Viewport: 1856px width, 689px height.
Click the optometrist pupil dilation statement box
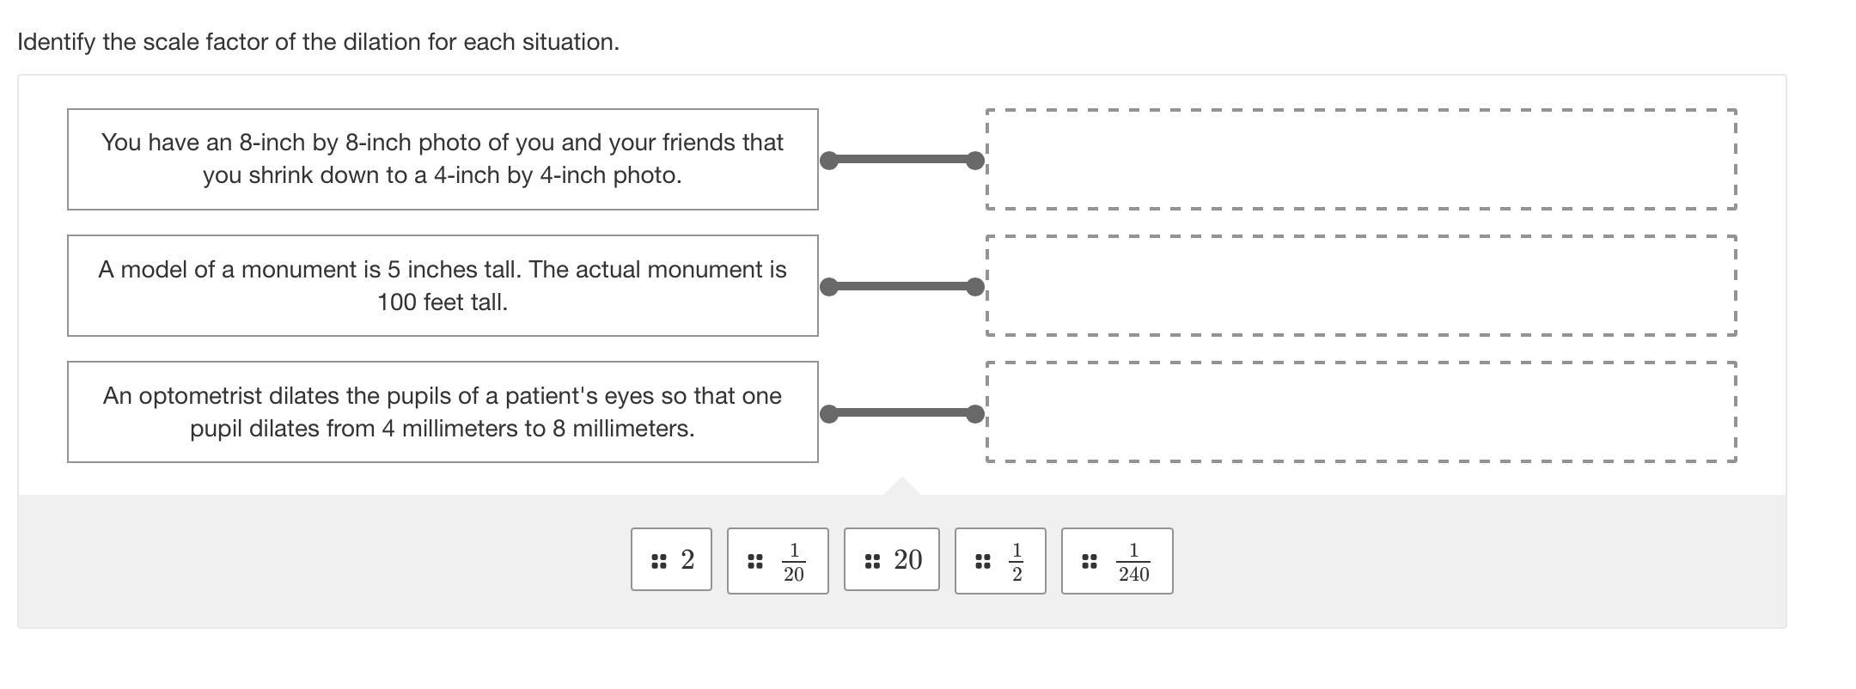click(443, 412)
